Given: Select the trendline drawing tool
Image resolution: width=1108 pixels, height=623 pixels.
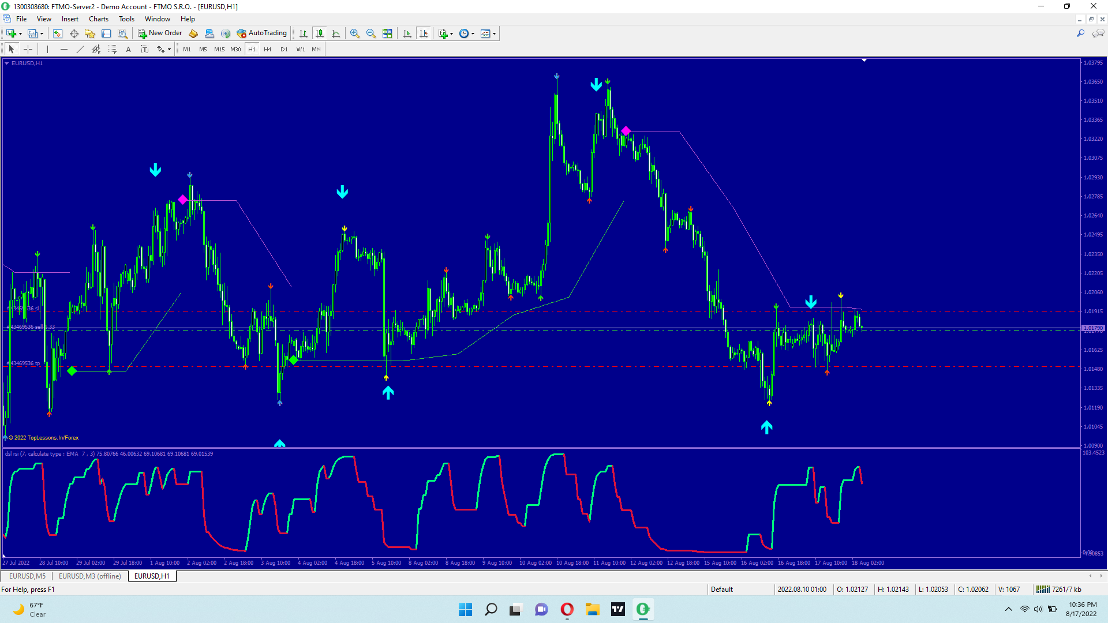Looking at the screenshot, I should point(80,50).
